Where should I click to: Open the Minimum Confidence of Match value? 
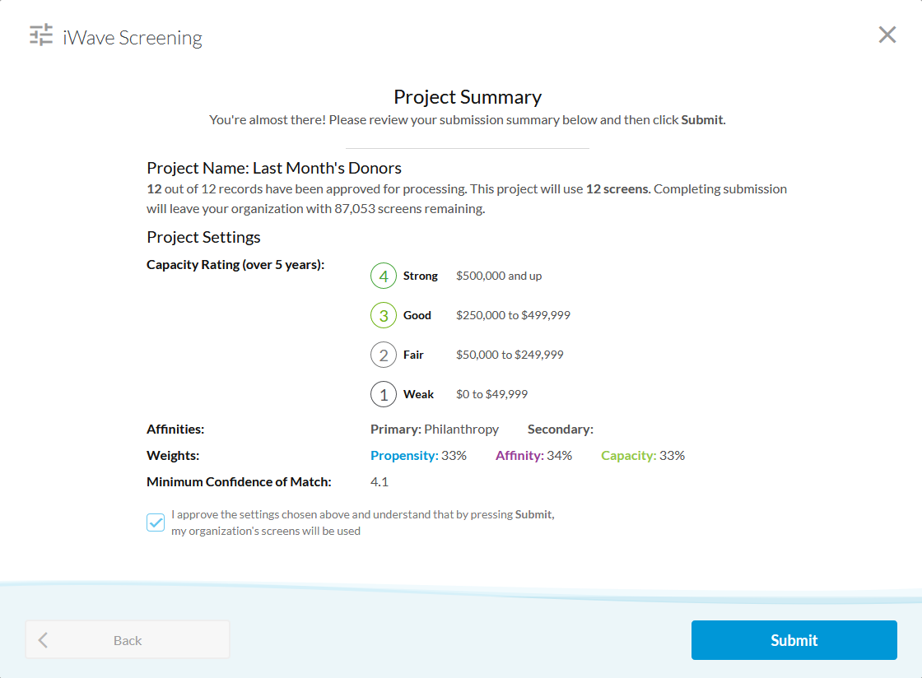(x=378, y=481)
